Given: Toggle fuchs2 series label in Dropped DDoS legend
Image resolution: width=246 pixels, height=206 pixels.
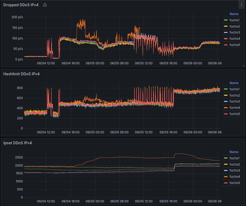Looking at the screenshot, I should 235,26.
